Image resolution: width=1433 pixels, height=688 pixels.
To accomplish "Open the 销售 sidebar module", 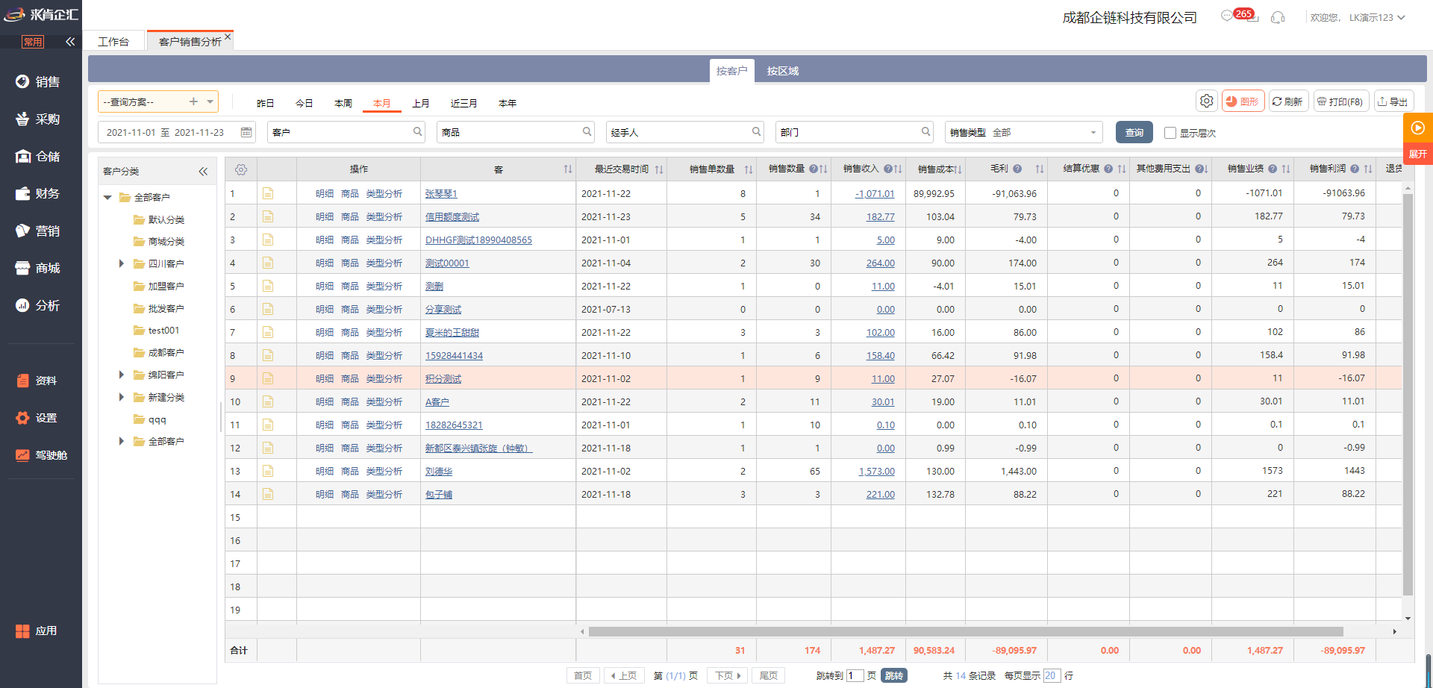I will point(39,81).
